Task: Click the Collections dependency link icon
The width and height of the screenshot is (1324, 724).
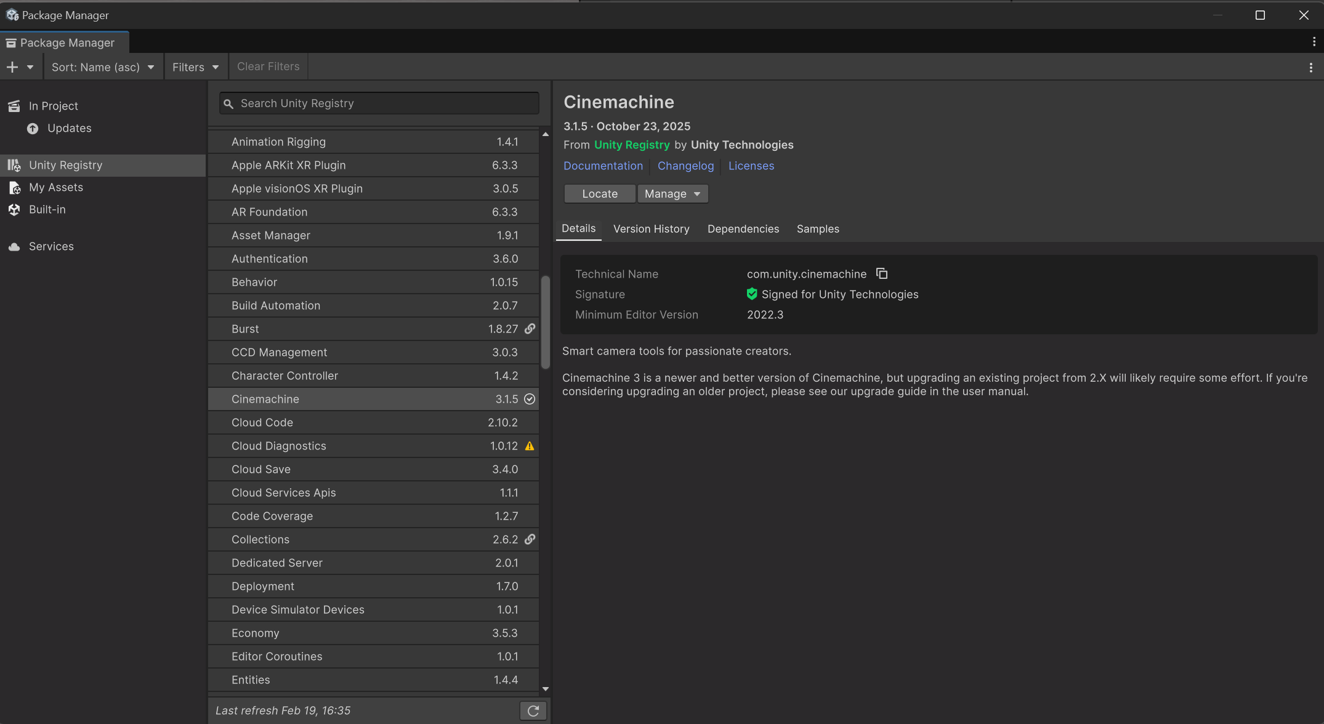Action: click(530, 539)
